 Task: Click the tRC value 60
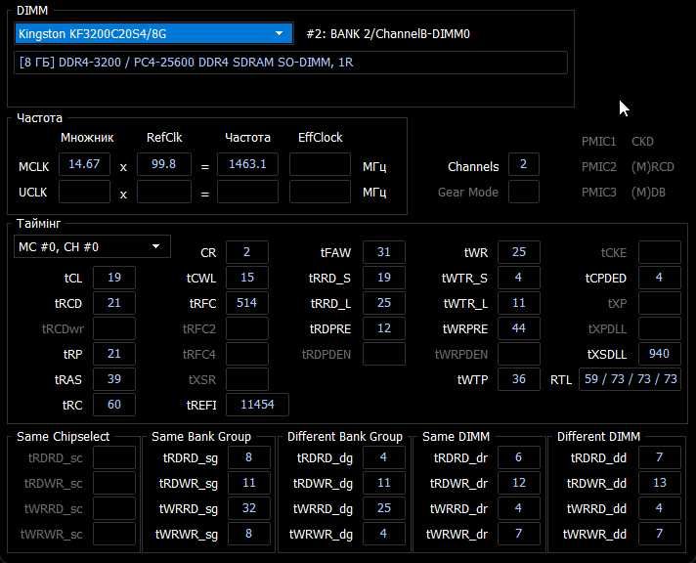click(x=114, y=405)
